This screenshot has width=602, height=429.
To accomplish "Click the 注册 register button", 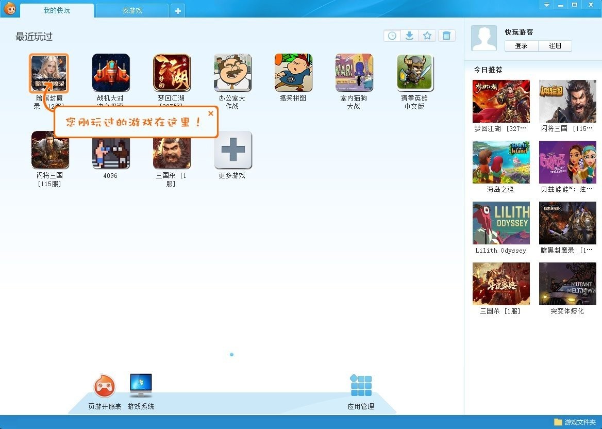I will [555, 46].
